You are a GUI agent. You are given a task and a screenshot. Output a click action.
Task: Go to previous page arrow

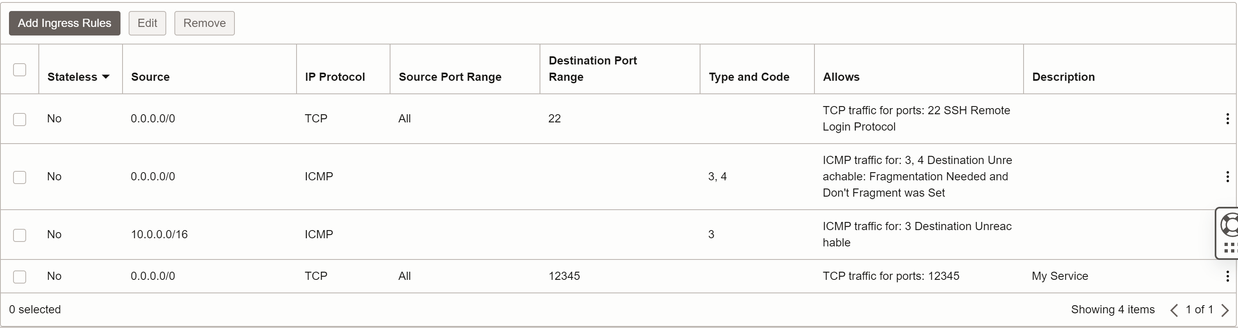(x=1174, y=310)
